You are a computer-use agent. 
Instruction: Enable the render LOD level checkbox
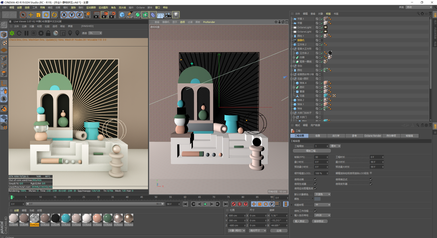pyautogui.click(x=371, y=173)
